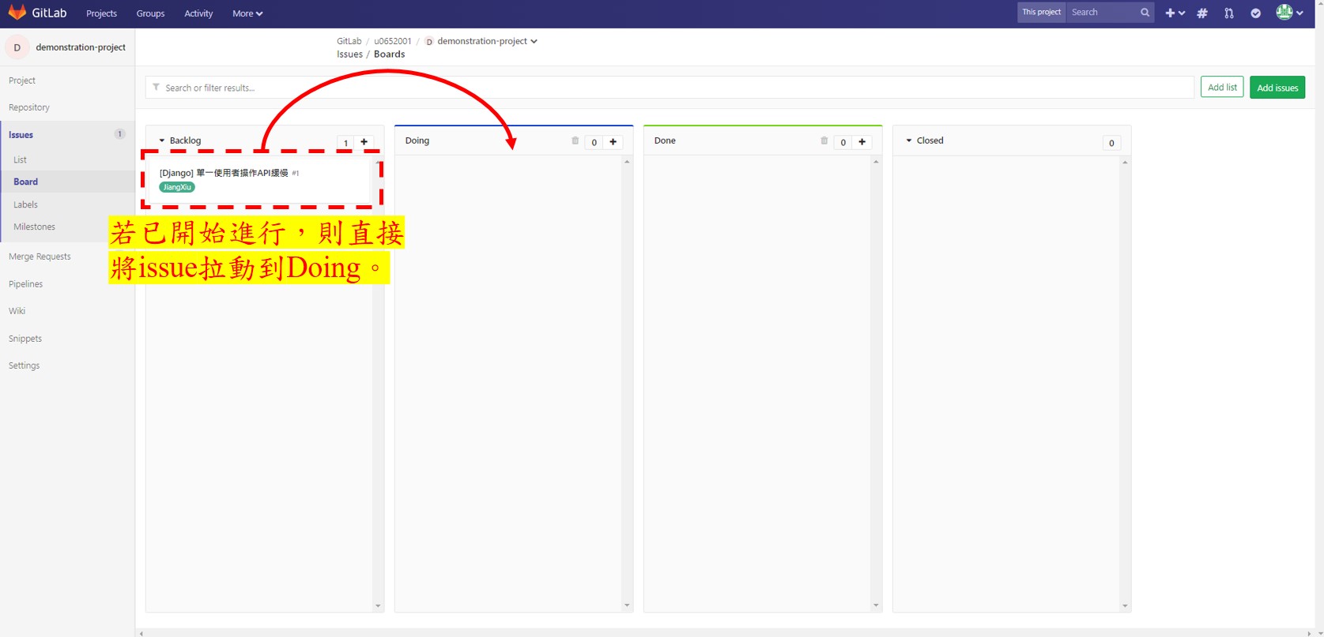Open issues via the hashtag icon

pyautogui.click(x=1202, y=13)
